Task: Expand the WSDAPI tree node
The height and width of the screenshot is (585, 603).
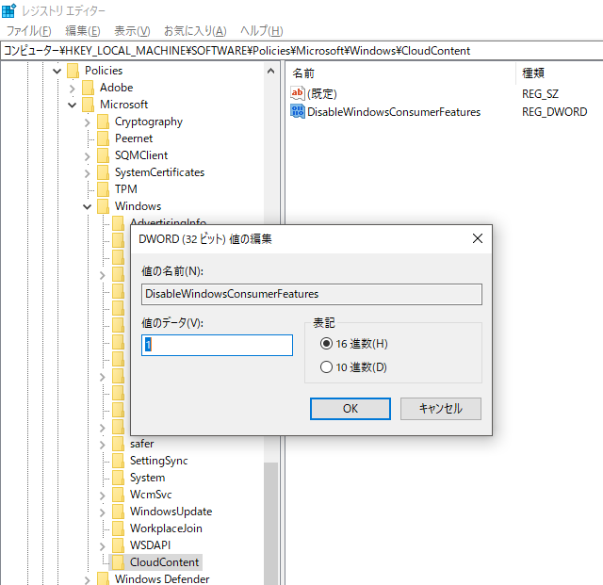Action: click(x=103, y=546)
